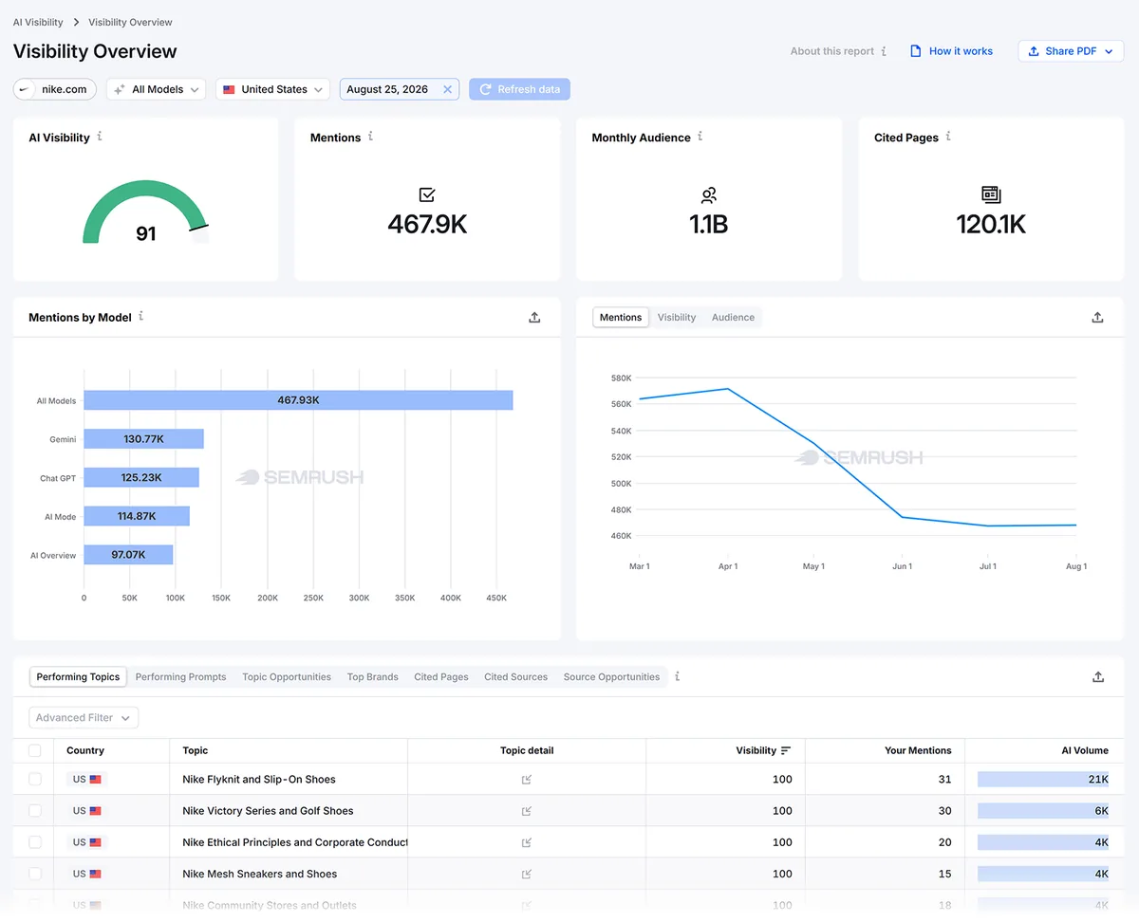The image size is (1139, 922).
Task: Click the Mentions card info icon
Action: click(x=370, y=137)
